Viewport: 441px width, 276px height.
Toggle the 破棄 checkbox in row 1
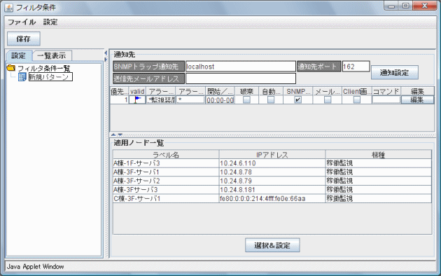(246, 99)
